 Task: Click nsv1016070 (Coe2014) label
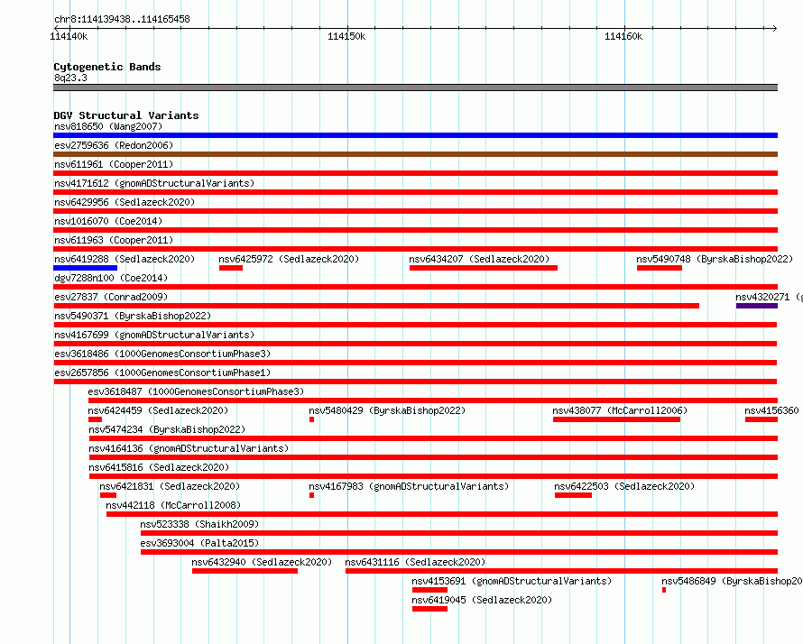tap(108, 221)
